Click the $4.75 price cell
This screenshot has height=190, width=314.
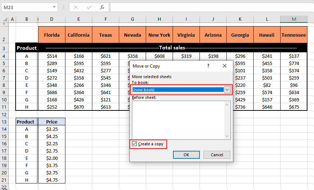click(52, 180)
